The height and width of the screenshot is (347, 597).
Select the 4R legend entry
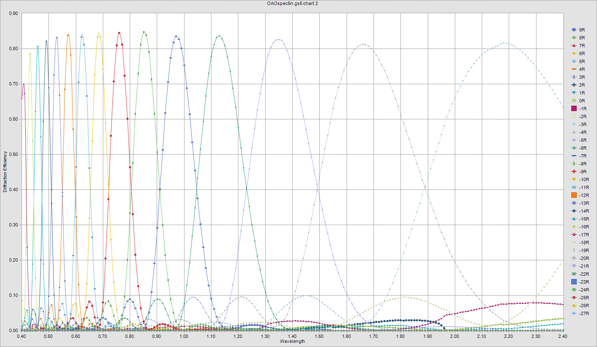tap(578, 69)
